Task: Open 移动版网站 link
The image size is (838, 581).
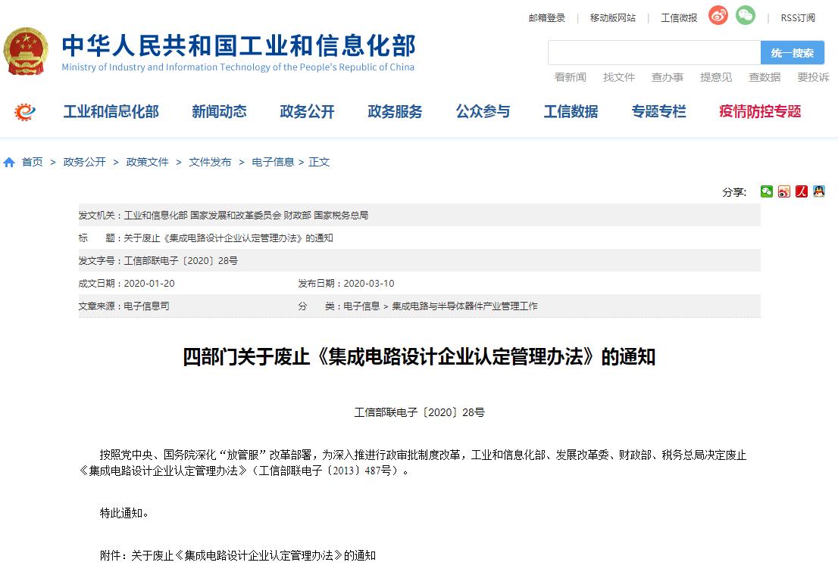Action: [612, 18]
